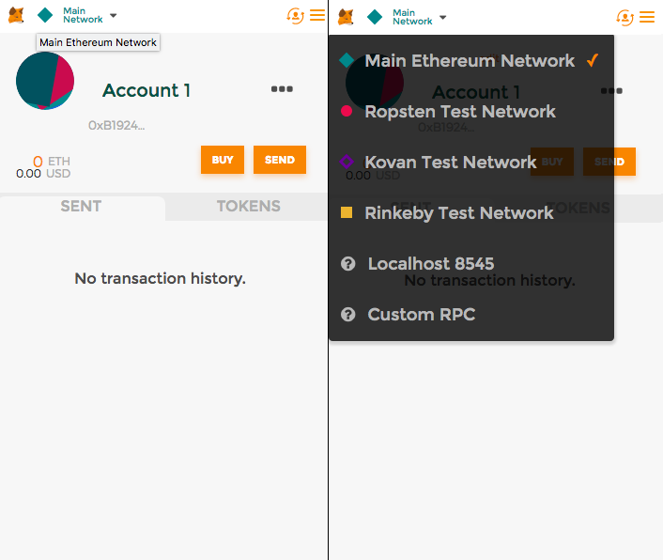Screen dimensions: 663x560
Task: Open the three-dot account options menu
Action: (282, 89)
